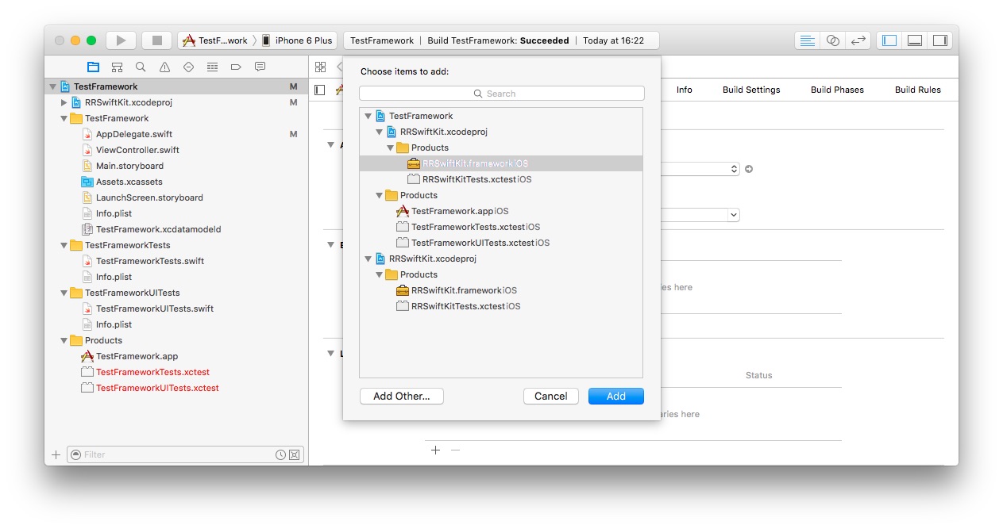
Task: Collapse the Products group in the navigator
Action: click(64, 340)
